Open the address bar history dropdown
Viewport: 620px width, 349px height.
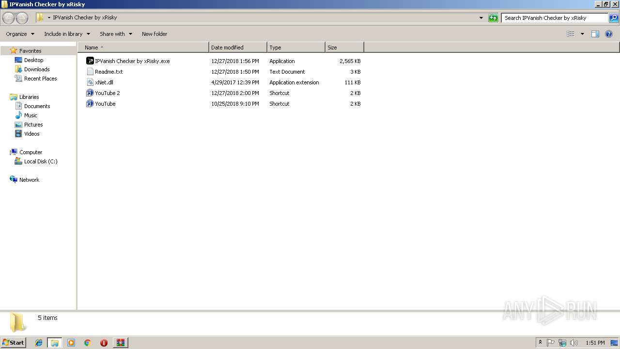tap(481, 18)
